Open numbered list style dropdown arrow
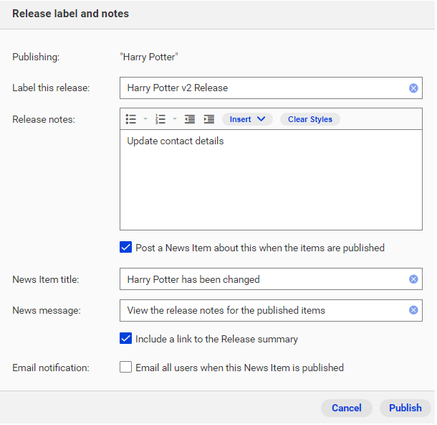This screenshot has width=437, height=425. pyautogui.click(x=175, y=119)
